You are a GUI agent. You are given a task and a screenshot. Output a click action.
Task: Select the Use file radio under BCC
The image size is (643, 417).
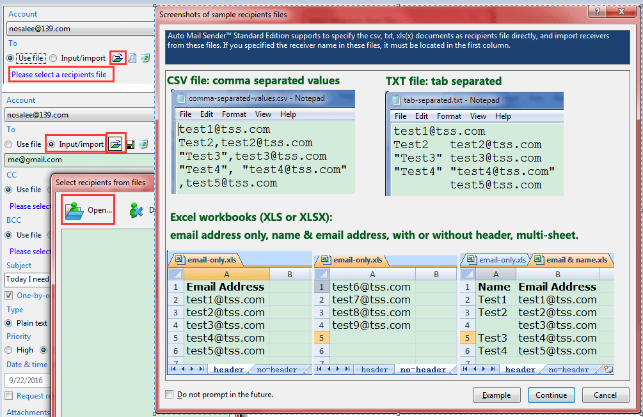point(8,235)
